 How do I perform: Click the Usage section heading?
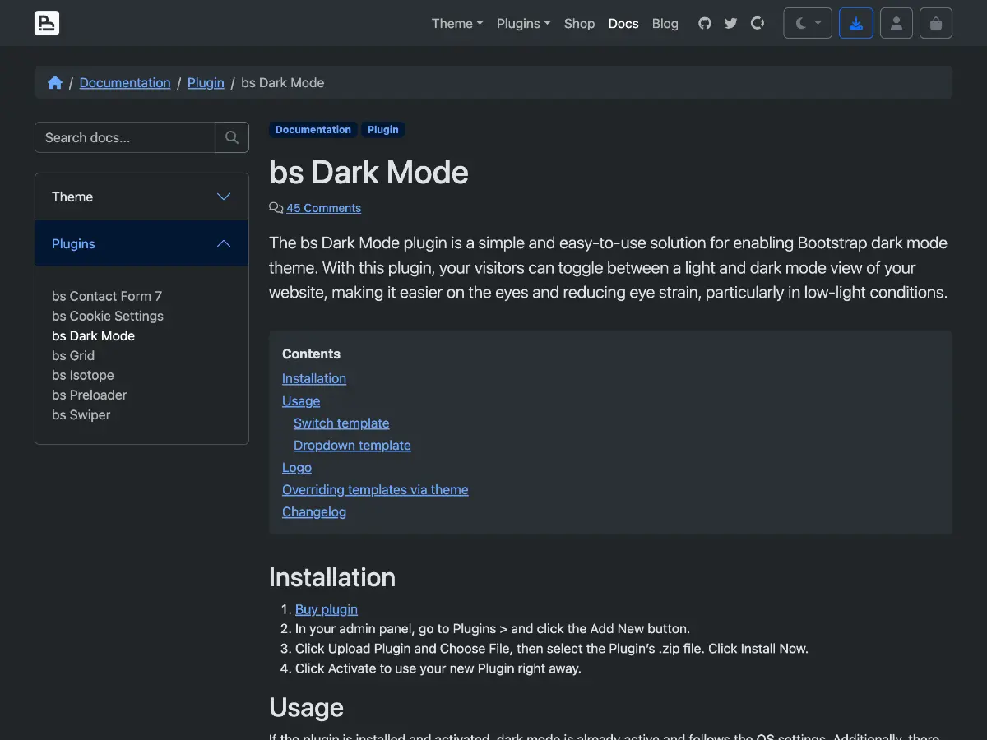pos(306,708)
